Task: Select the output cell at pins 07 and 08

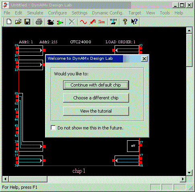Action: [x=127, y=161]
